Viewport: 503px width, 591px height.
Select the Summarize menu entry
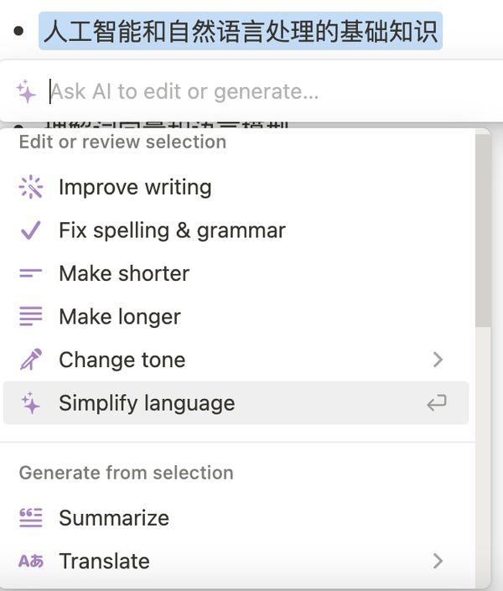[x=114, y=518]
